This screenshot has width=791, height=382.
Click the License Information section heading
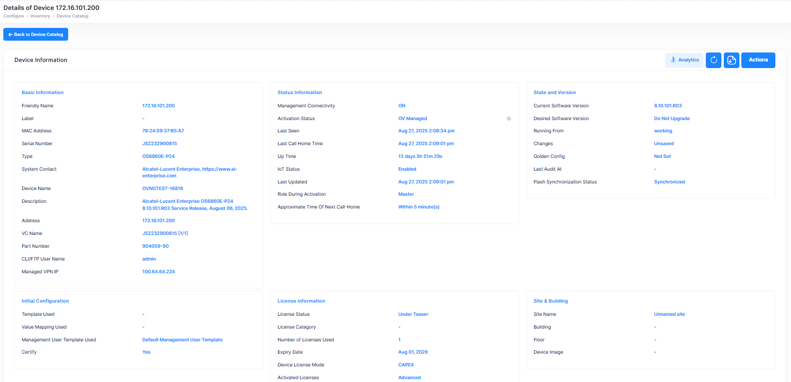pyautogui.click(x=301, y=301)
